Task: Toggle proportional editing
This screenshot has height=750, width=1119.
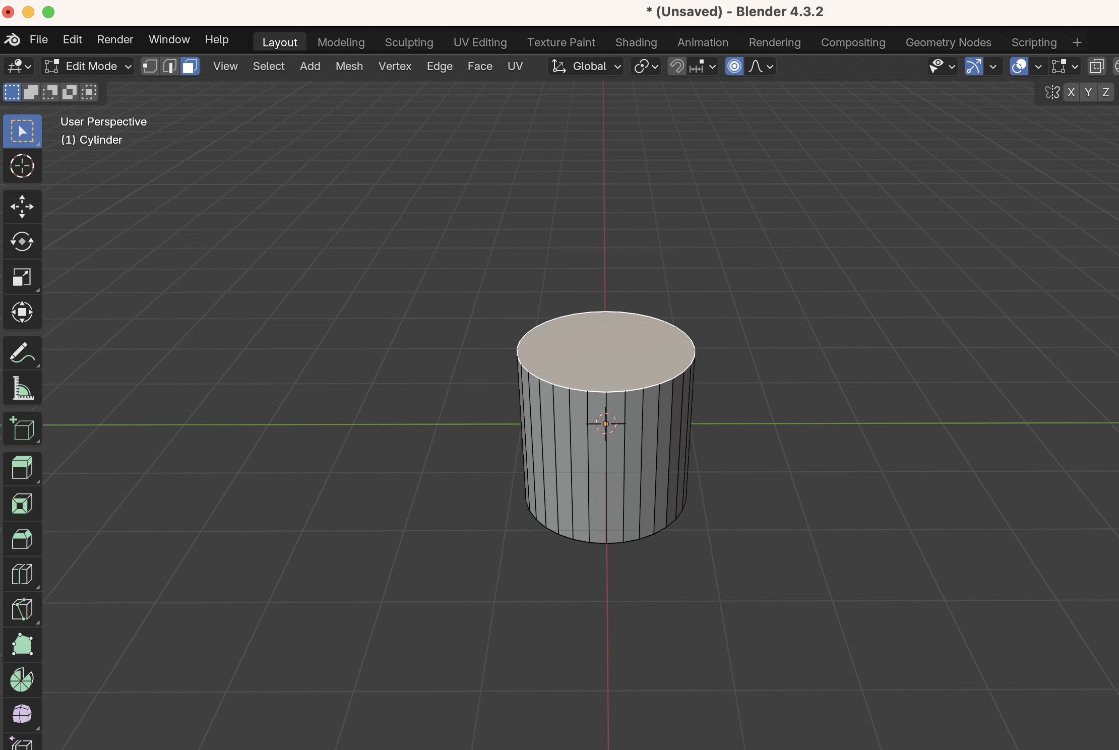Action: click(x=734, y=66)
